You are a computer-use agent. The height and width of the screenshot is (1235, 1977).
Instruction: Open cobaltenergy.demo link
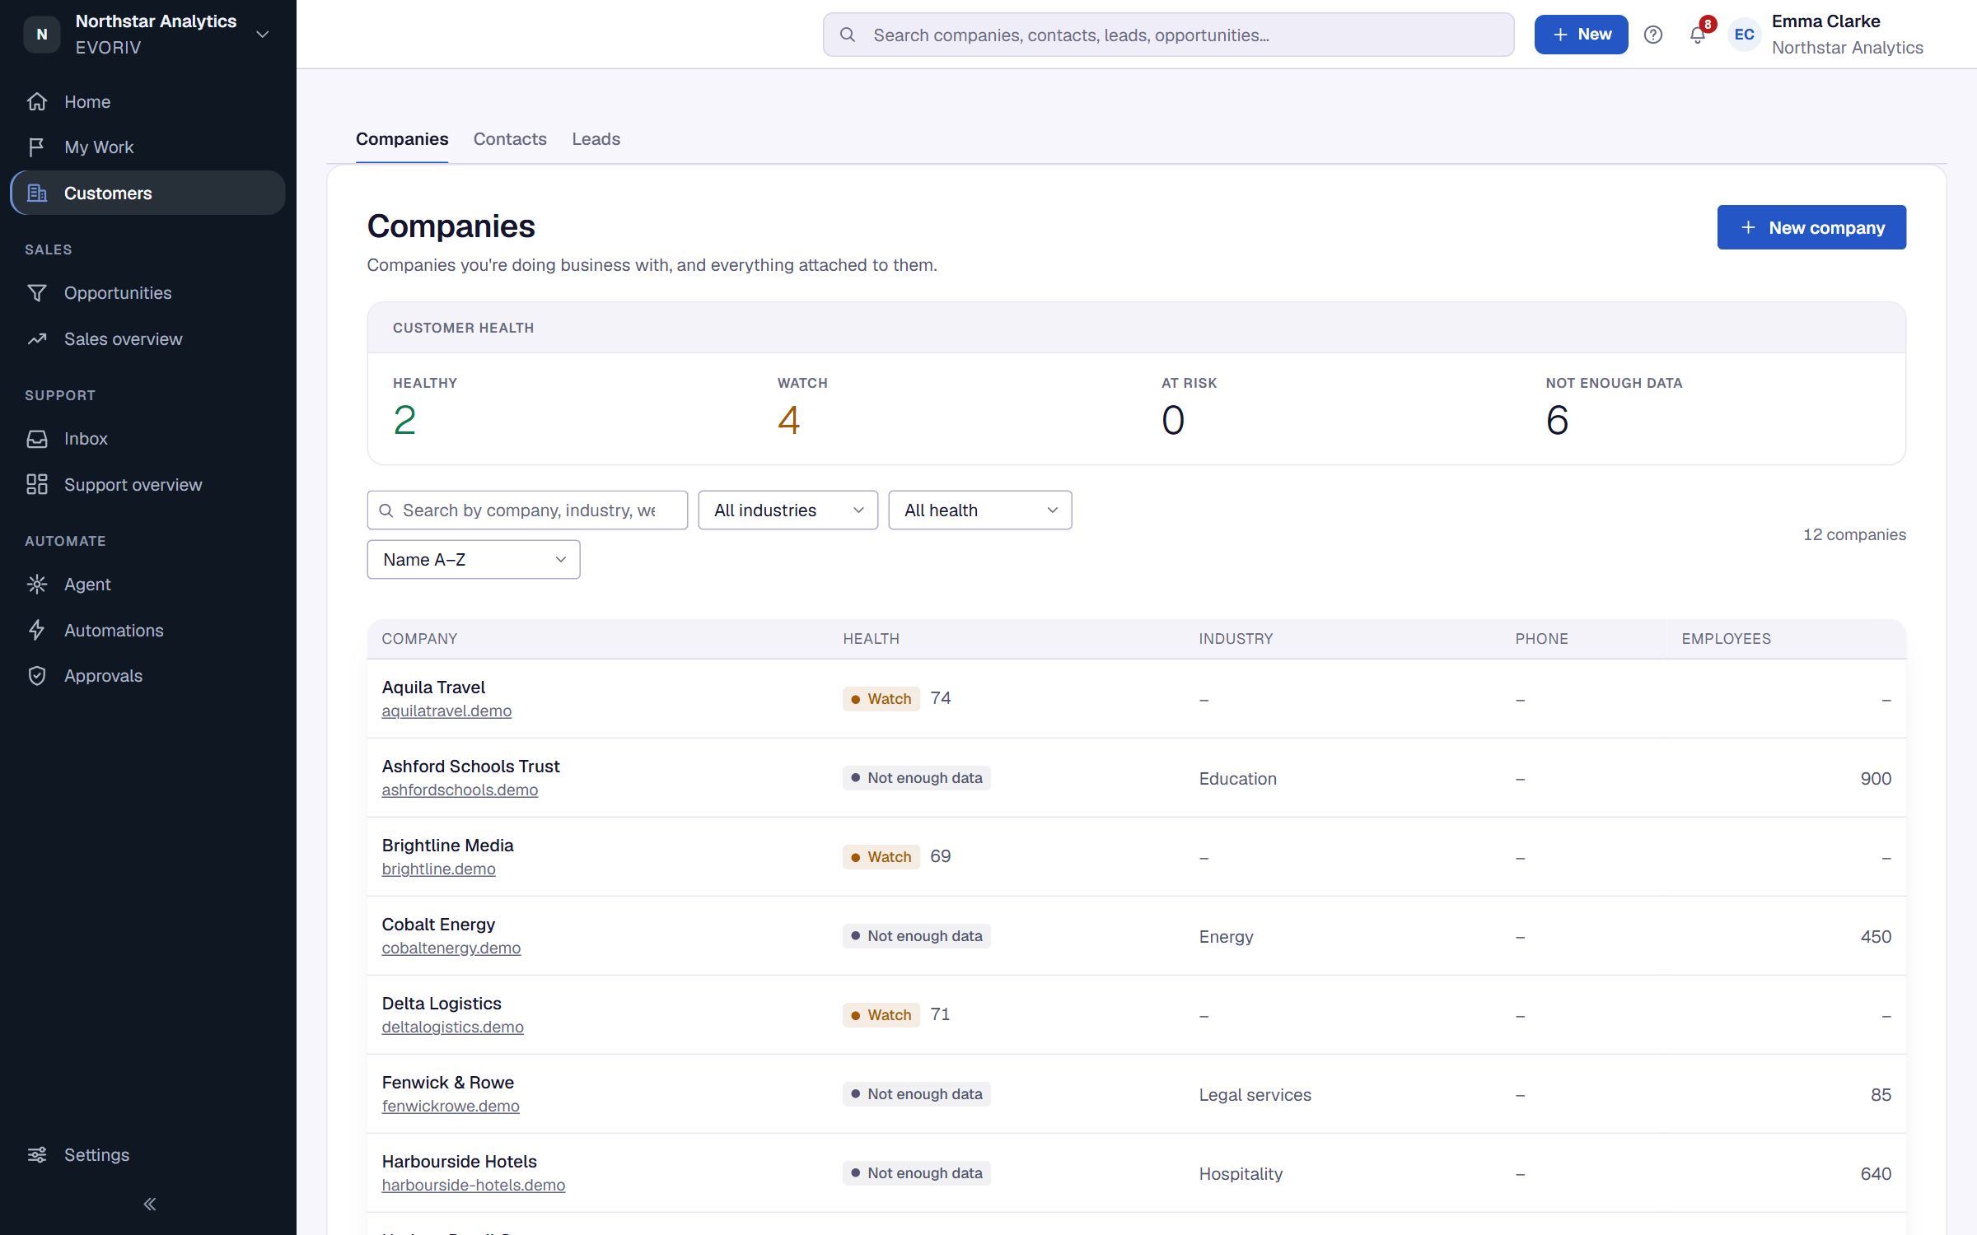tap(451, 948)
